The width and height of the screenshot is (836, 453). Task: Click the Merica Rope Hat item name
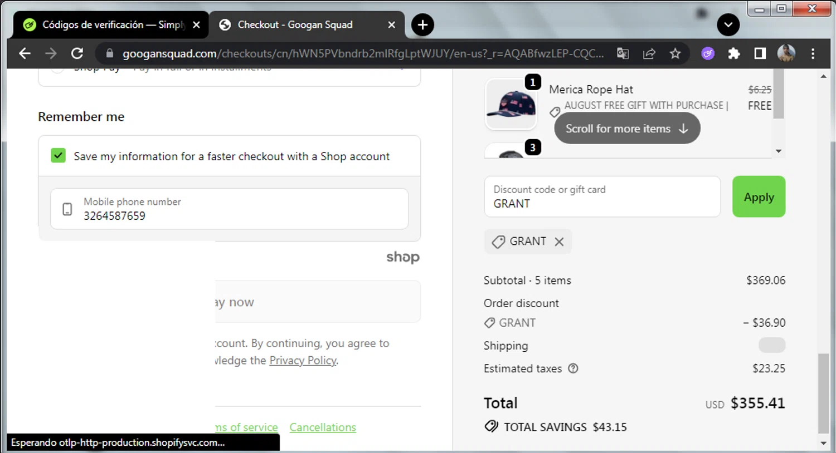[591, 89]
